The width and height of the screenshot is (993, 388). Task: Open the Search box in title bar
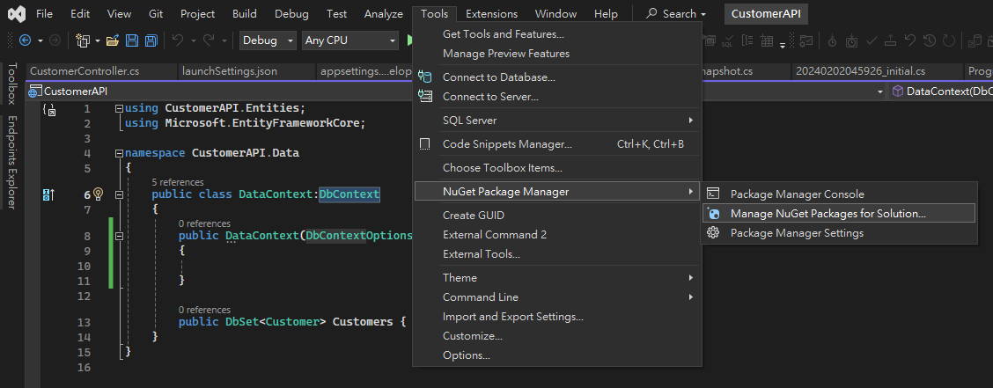point(677,14)
